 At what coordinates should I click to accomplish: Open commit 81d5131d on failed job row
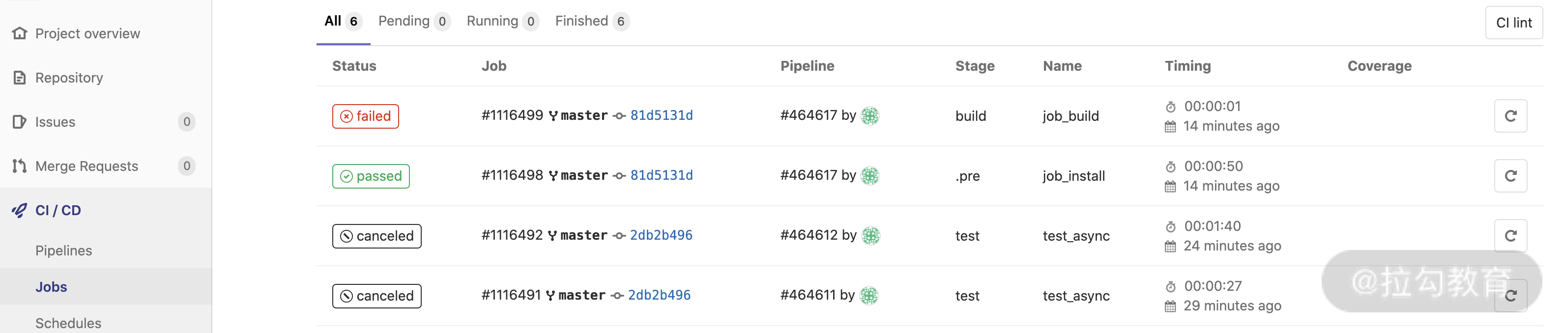(x=661, y=115)
